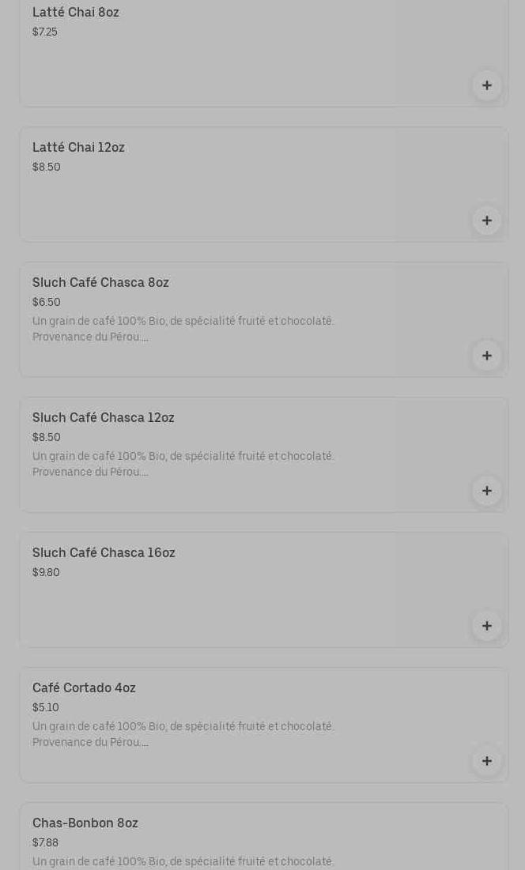Screen dimensions: 525x870
Task: Tap plus button on Sluch Café Chasca 16oz
Action: click(x=487, y=626)
